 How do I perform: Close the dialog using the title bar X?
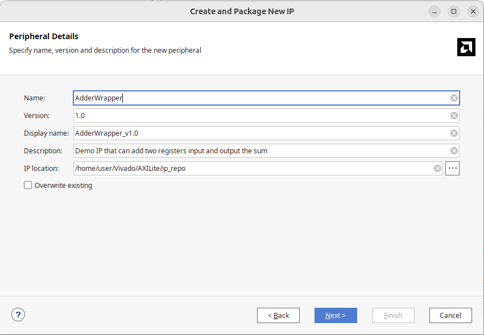point(473,11)
